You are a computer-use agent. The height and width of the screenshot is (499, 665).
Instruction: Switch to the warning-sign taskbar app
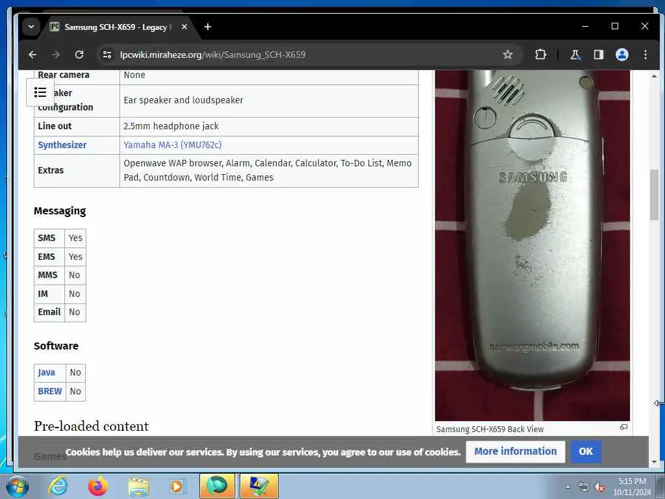259,486
